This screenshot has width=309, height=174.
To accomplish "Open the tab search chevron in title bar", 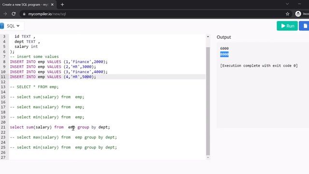I will coord(287,4).
